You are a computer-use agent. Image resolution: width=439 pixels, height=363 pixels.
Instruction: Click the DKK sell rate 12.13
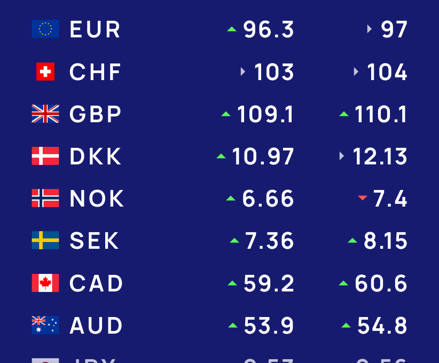380,156
